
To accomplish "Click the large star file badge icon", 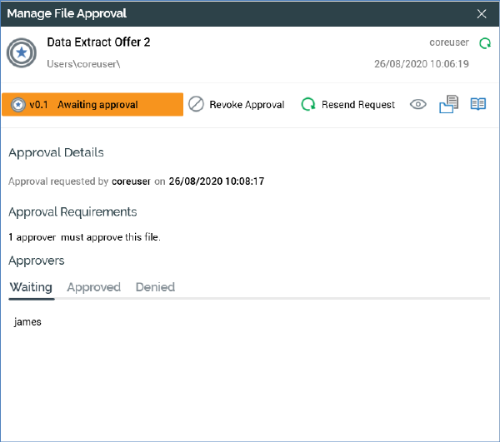I will [x=22, y=52].
